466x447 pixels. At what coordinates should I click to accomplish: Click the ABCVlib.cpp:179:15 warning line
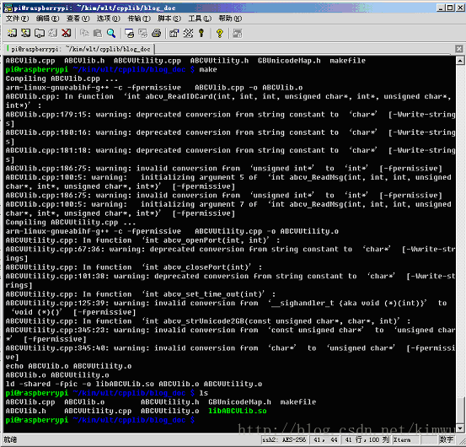(230, 119)
